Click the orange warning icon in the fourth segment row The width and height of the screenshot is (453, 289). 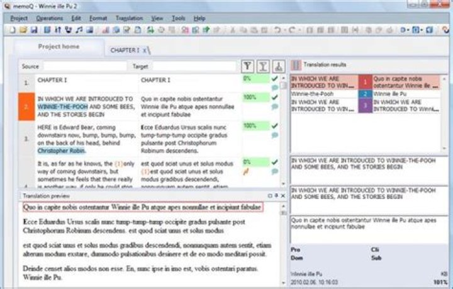[246, 172]
